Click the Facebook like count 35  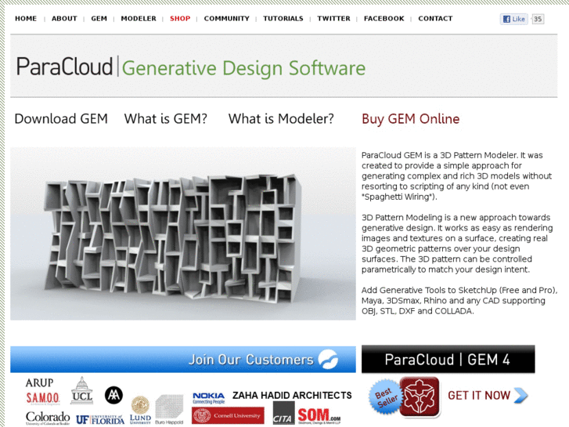(538, 19)
